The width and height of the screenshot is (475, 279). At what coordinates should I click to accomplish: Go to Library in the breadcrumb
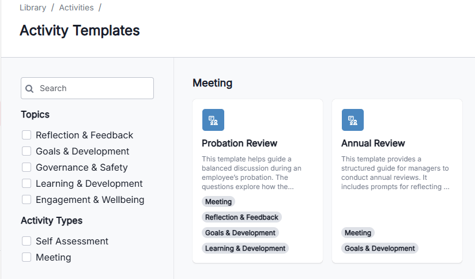coord(33,7)
